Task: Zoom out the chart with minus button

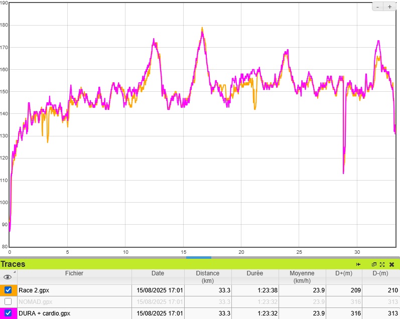Action: 378,7
